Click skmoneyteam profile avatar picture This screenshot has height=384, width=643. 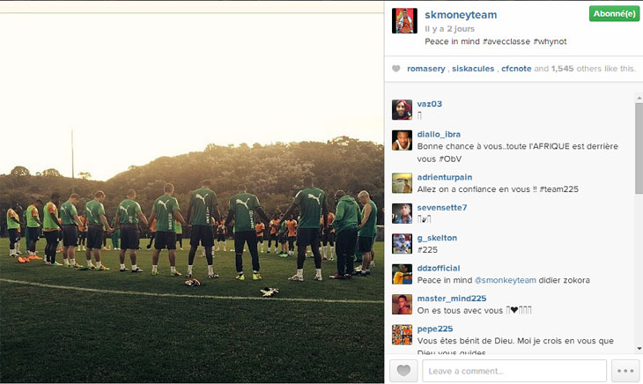(x=404, y=20)
